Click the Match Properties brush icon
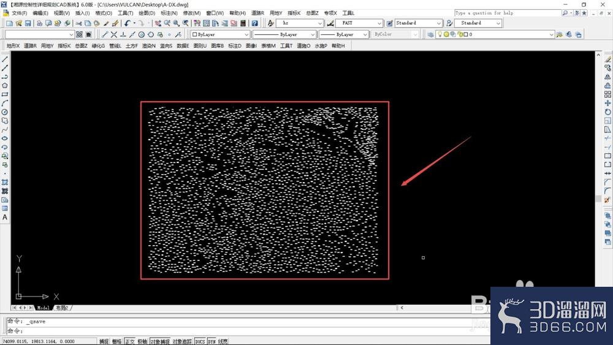Image resolution: width=613 pixels, height=345 pixels. [115, 23]
